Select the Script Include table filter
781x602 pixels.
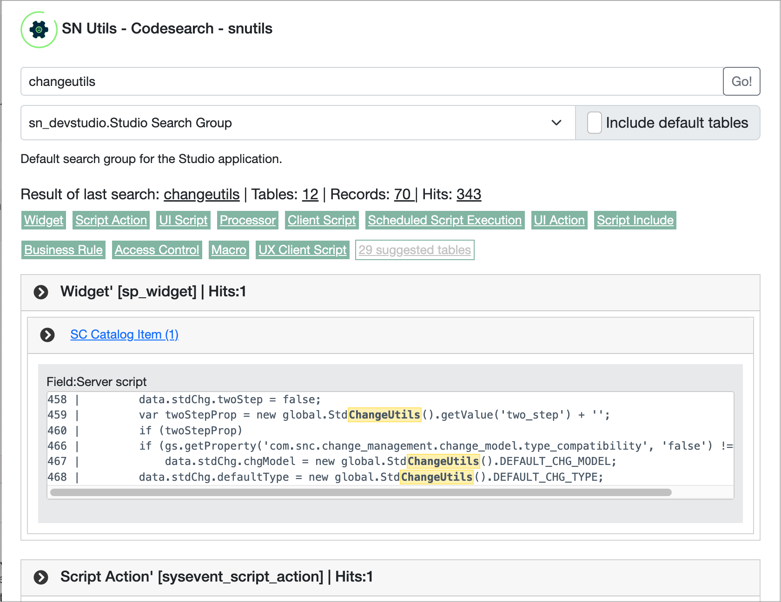coord(635,220)
